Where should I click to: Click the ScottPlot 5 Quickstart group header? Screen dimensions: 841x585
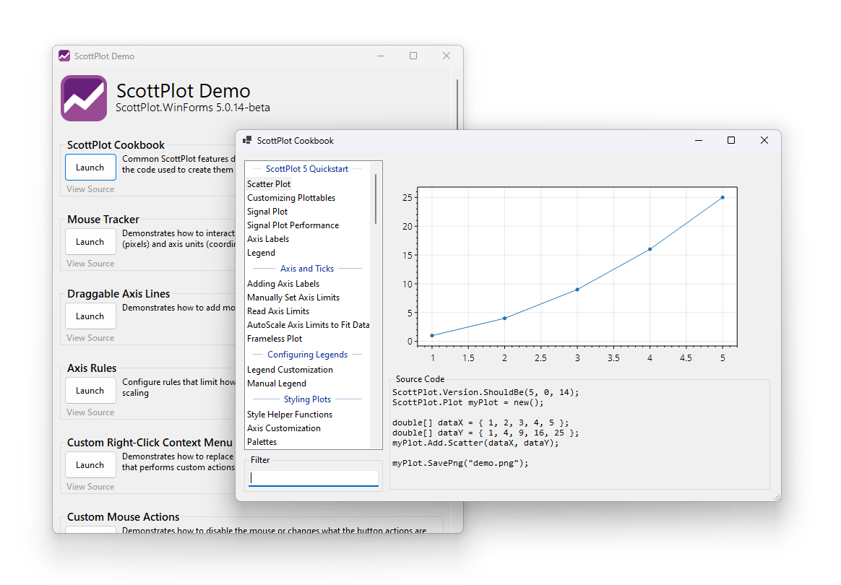[x=307, y=169]
